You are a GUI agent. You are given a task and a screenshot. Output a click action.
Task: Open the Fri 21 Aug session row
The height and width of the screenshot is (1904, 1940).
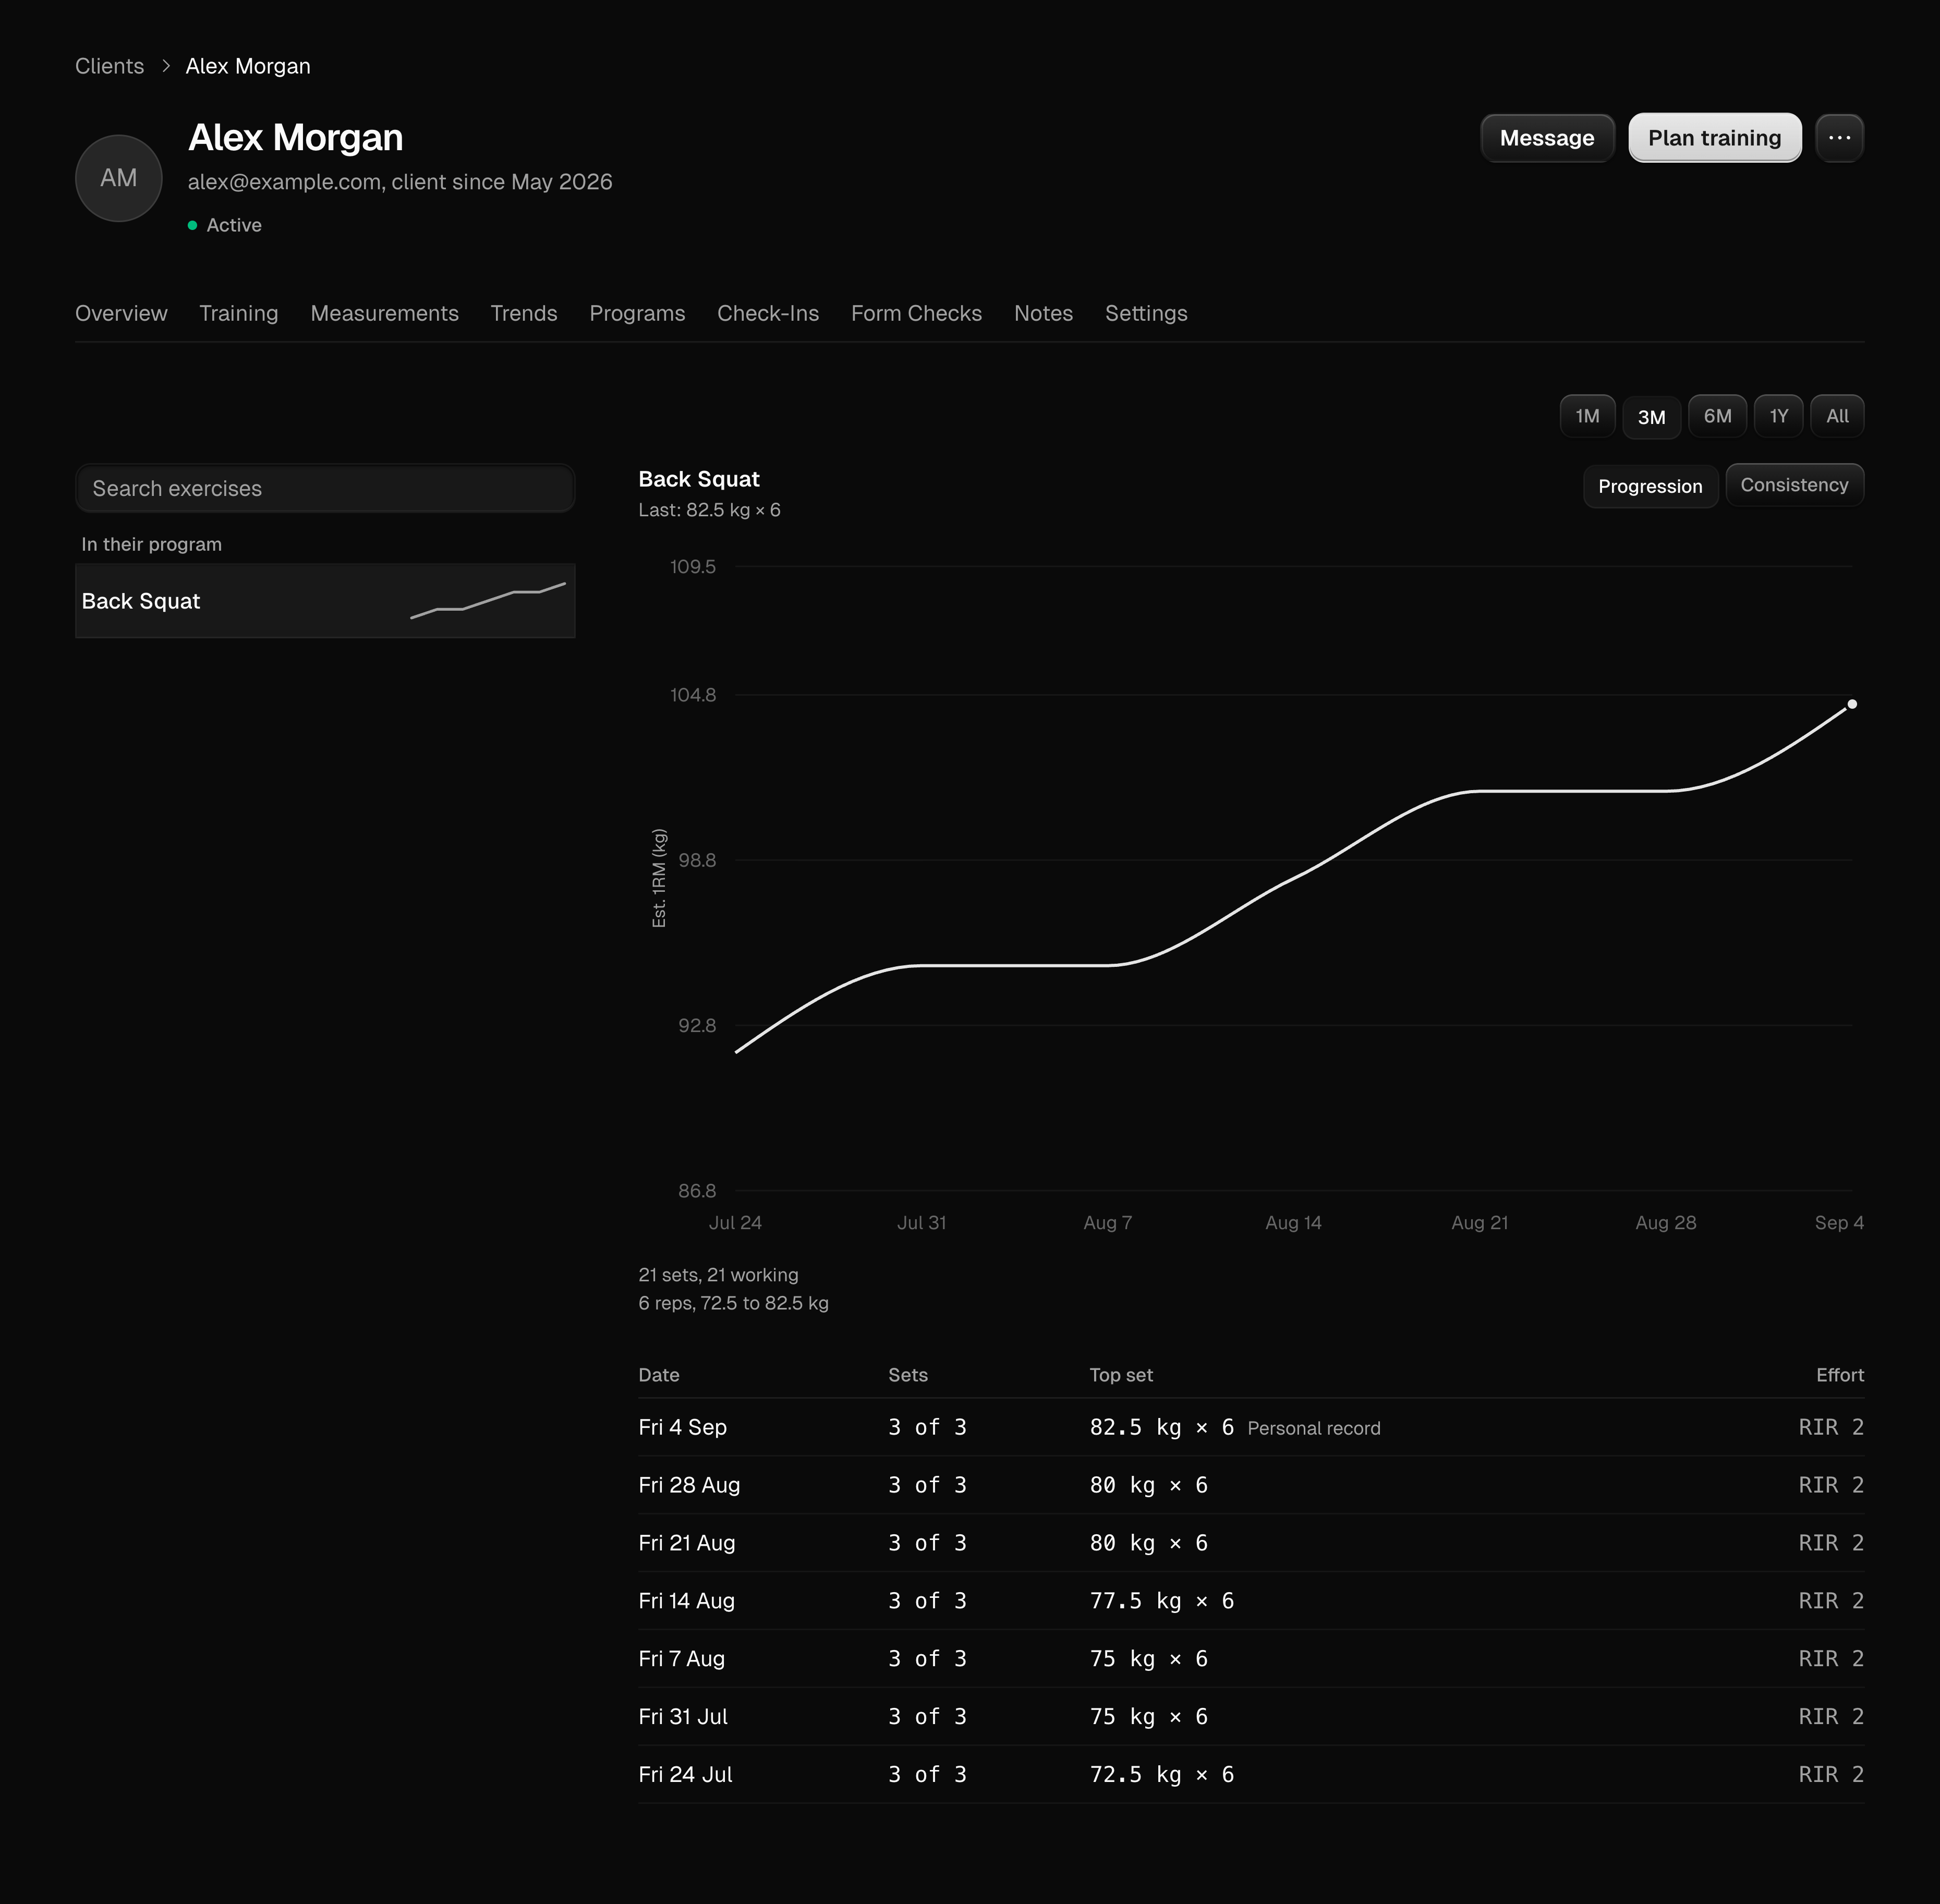coord(1251,1543)
